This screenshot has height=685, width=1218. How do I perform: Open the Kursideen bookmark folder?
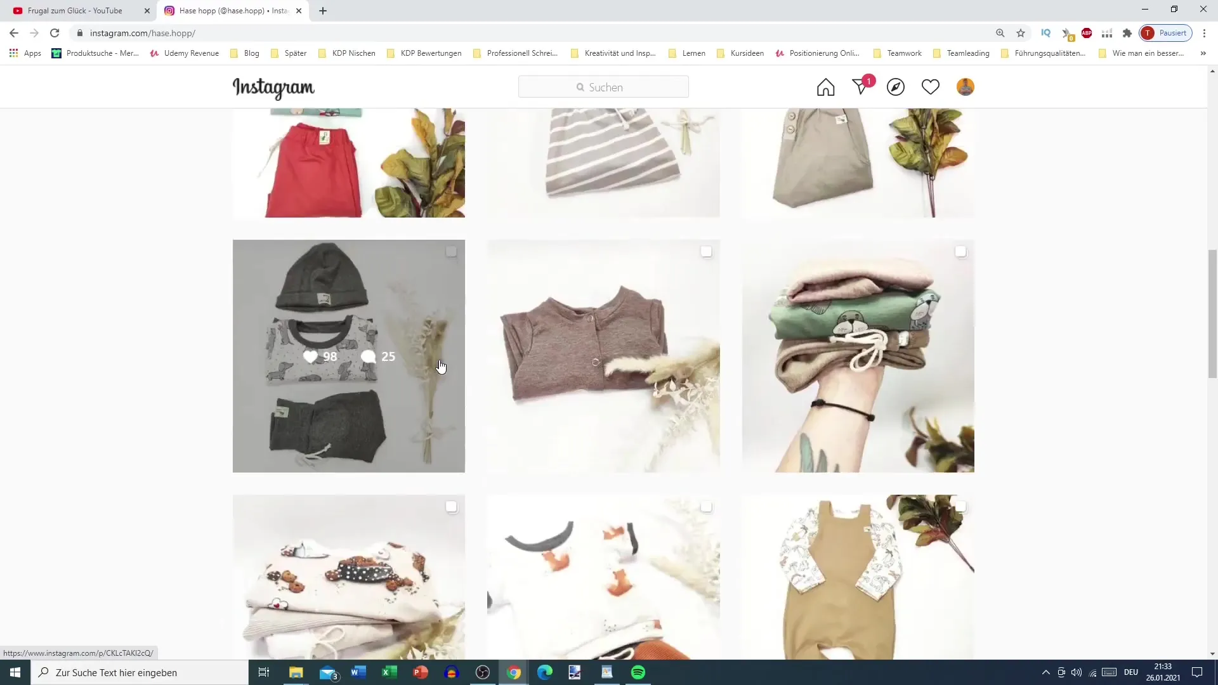(740, 53)
